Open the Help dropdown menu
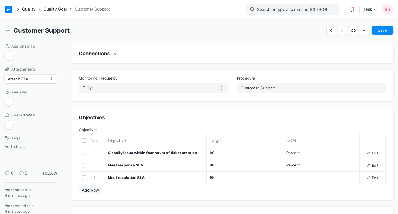 coord(370,9)
